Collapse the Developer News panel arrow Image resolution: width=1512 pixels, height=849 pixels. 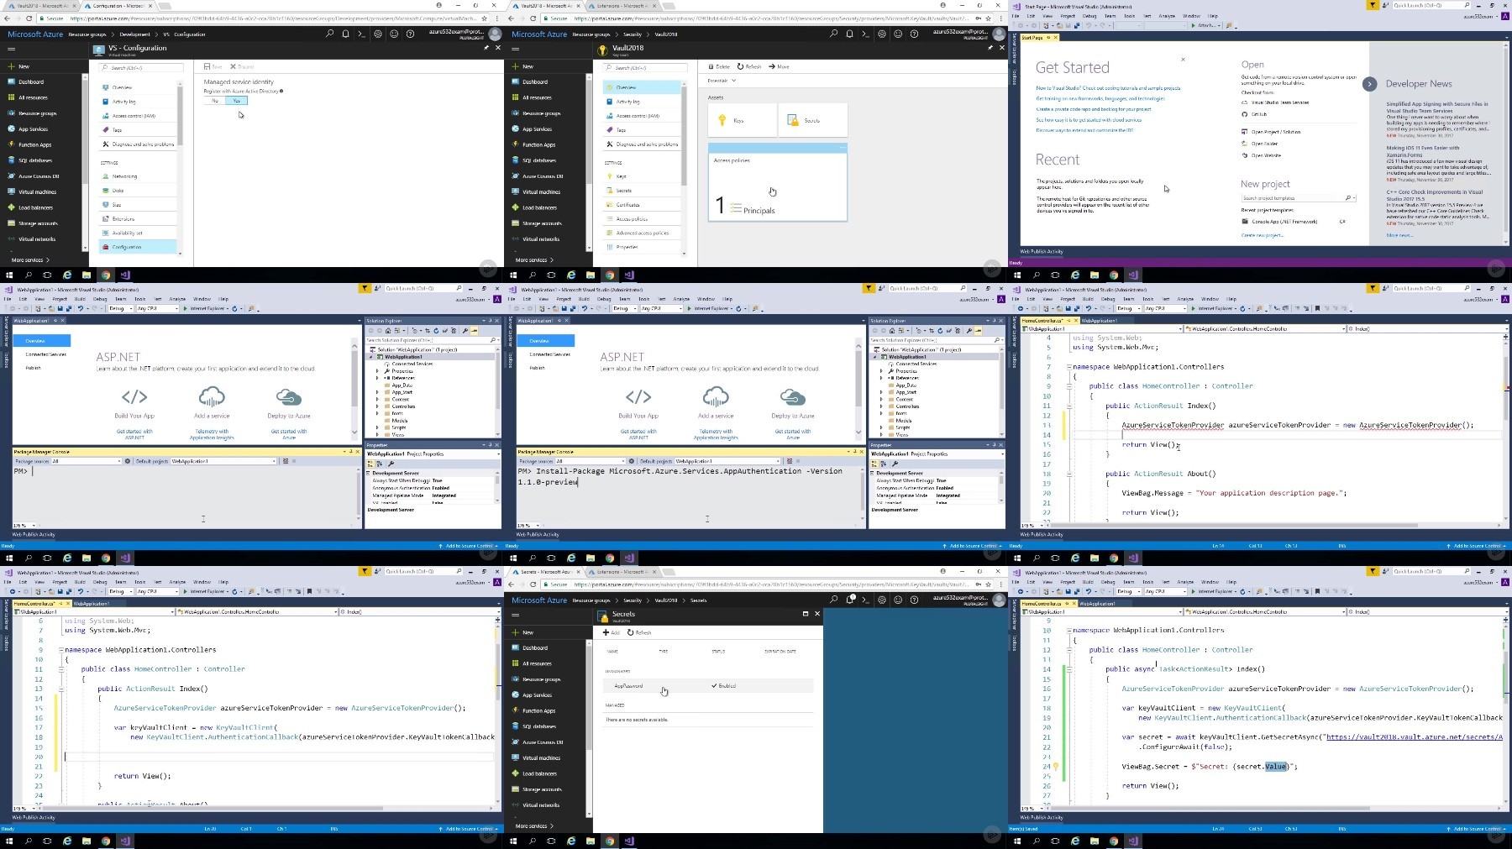(x=1370, y=84)
